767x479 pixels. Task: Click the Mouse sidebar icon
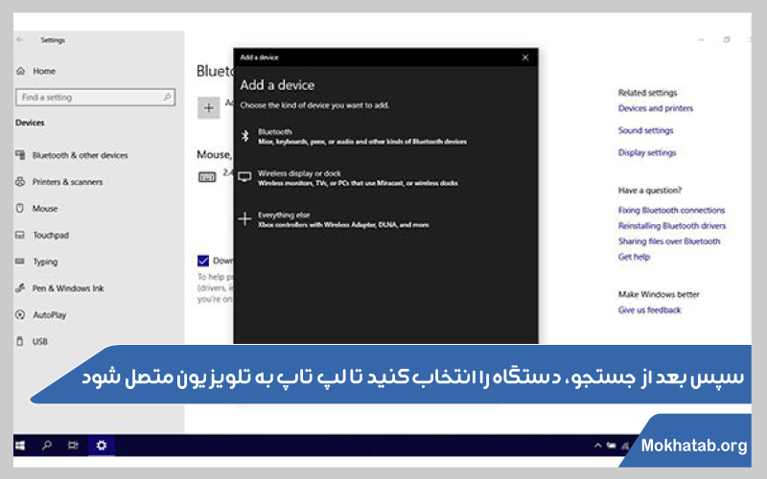click(x=20, y=208)
